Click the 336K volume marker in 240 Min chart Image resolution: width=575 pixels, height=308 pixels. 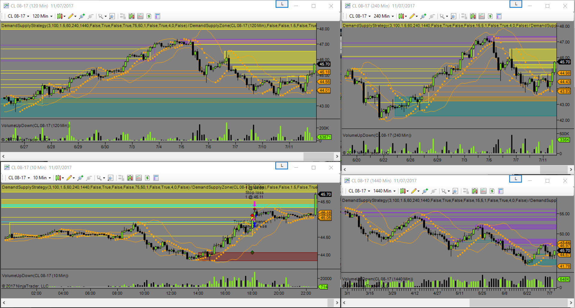(564, 140)
